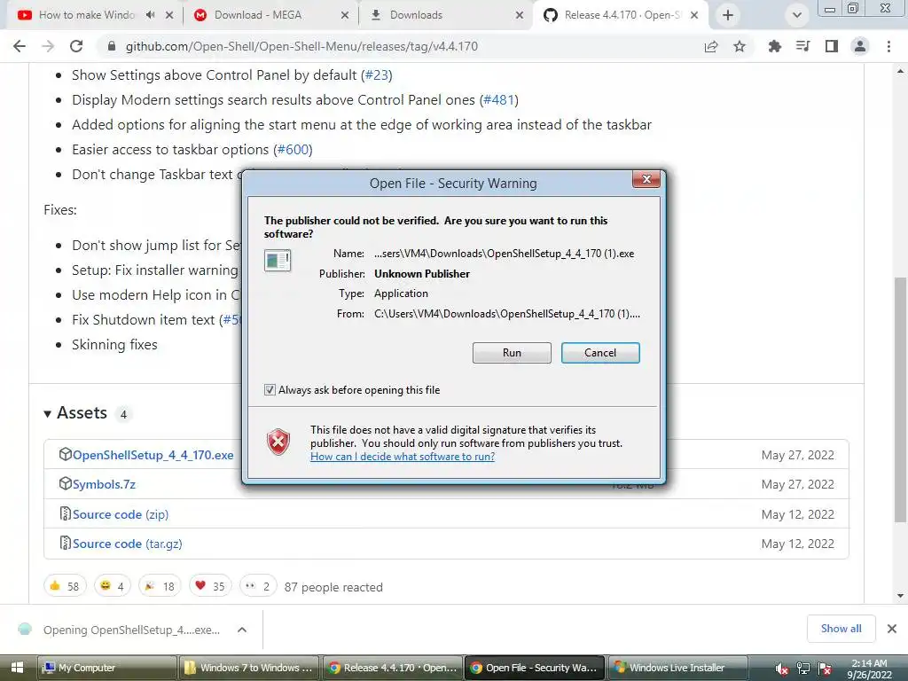Viewport: 908px width, 681px height.
Task: Click the muted volume tray icon
Action: (x=781, y=669)
